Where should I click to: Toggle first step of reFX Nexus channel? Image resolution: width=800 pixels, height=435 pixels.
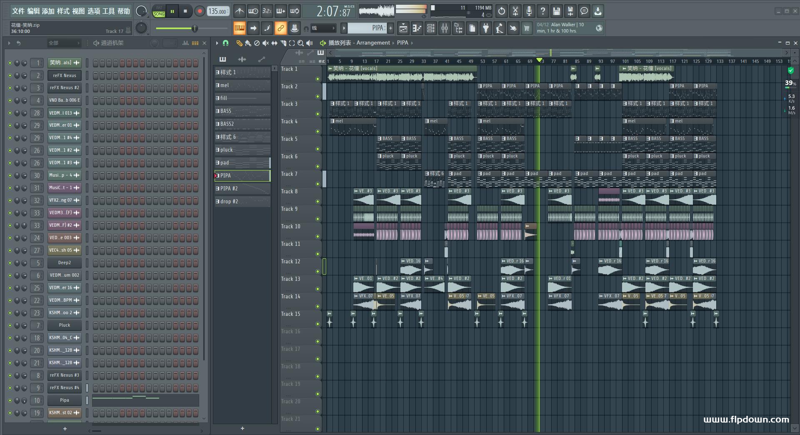pos(95,75)
